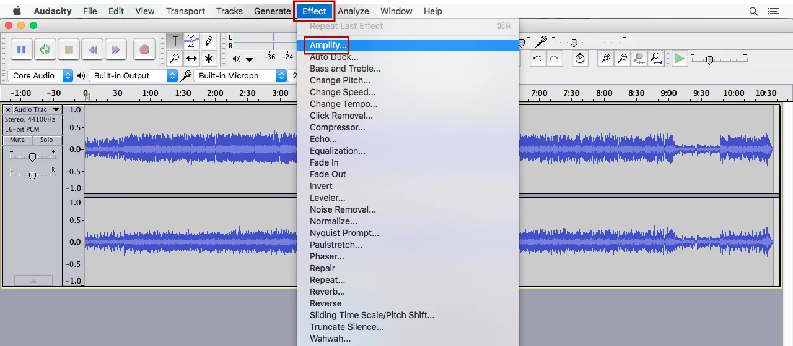The width and height of the screenshot is (793, 346).
Task: Click microphone icon beside Built-in Microph dropdown
Action: [186, 76]
